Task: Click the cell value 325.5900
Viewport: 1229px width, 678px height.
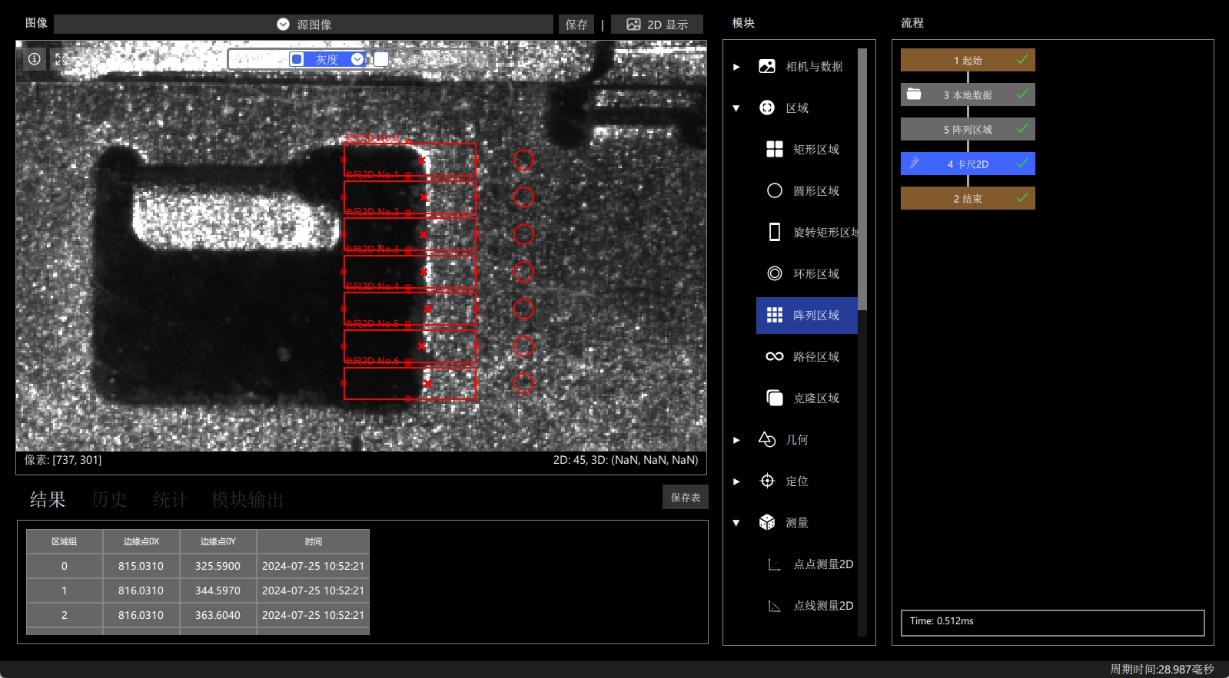Action: pos(218,566)
